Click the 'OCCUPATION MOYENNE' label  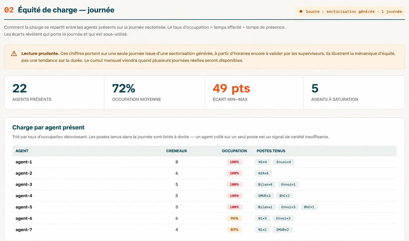pyautogui.click(x=136, y=99)
